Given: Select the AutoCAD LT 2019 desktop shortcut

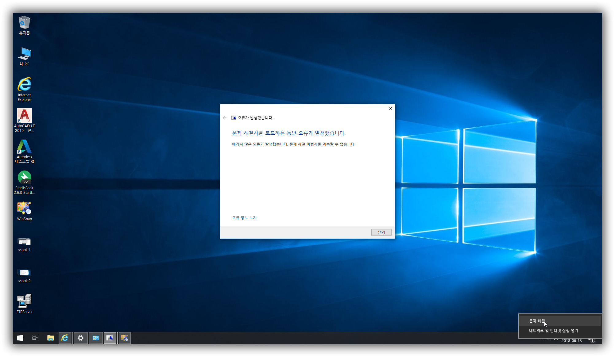Looking at the screenshot, I should 24,120.
